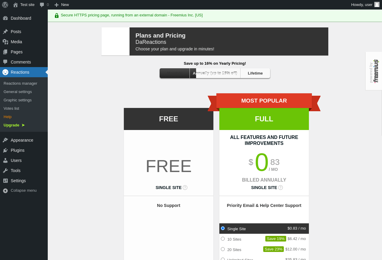Switch billing cycle to Lifetime
Viewport: 382px width, 260px height.
[x=255, y=73]
